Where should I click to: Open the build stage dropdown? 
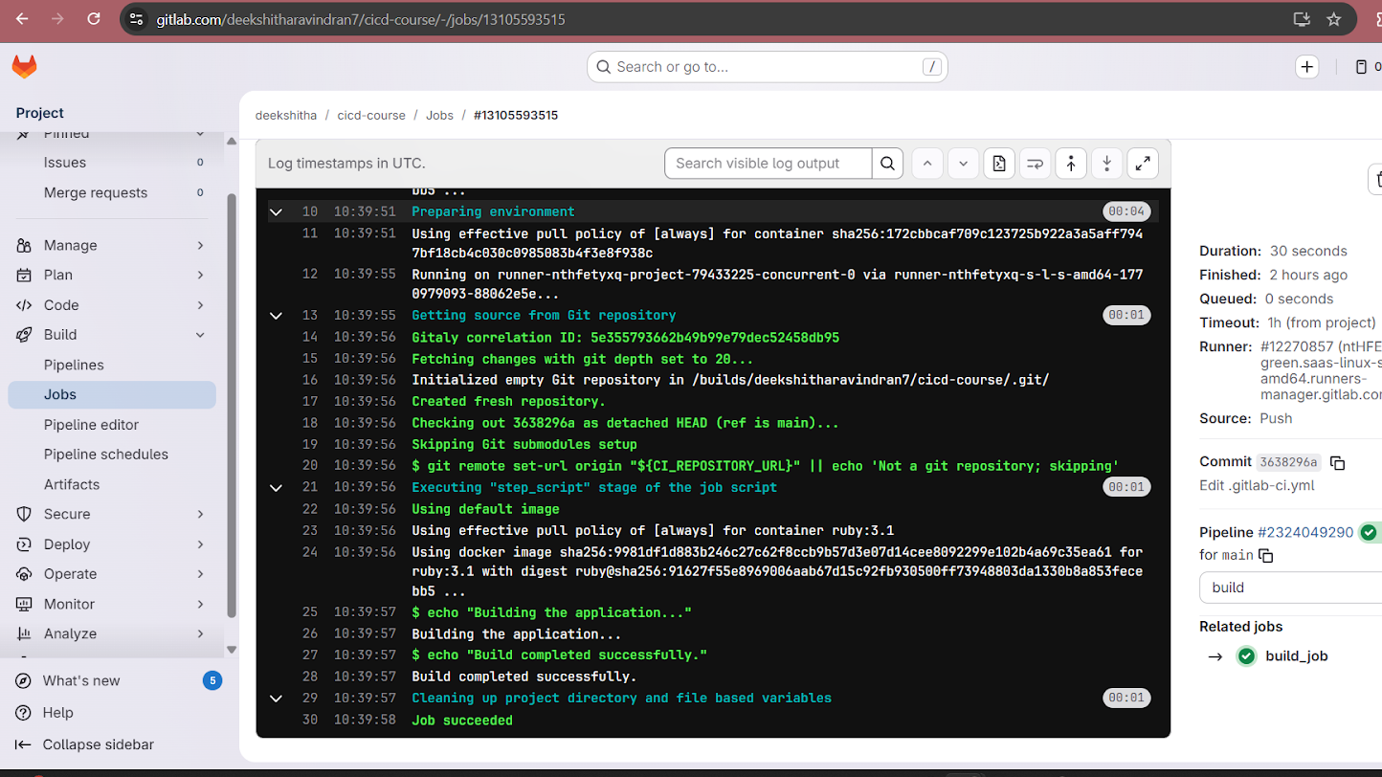(x=1288, y=588)
